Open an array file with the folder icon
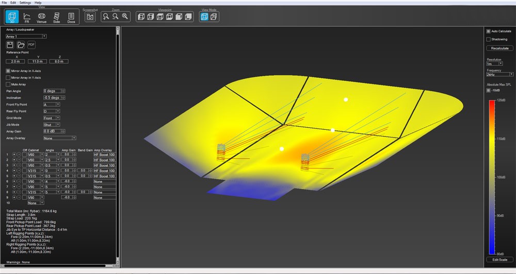This screenshot has width=516, height=274. click(21, 45)
